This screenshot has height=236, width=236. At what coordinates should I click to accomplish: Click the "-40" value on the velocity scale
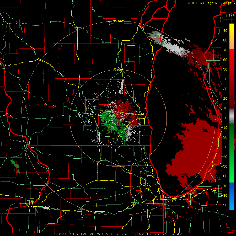coord(224,157)
